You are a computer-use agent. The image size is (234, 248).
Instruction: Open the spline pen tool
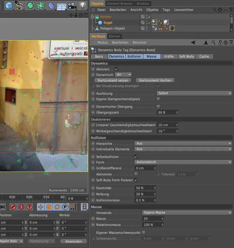point(19,5)
